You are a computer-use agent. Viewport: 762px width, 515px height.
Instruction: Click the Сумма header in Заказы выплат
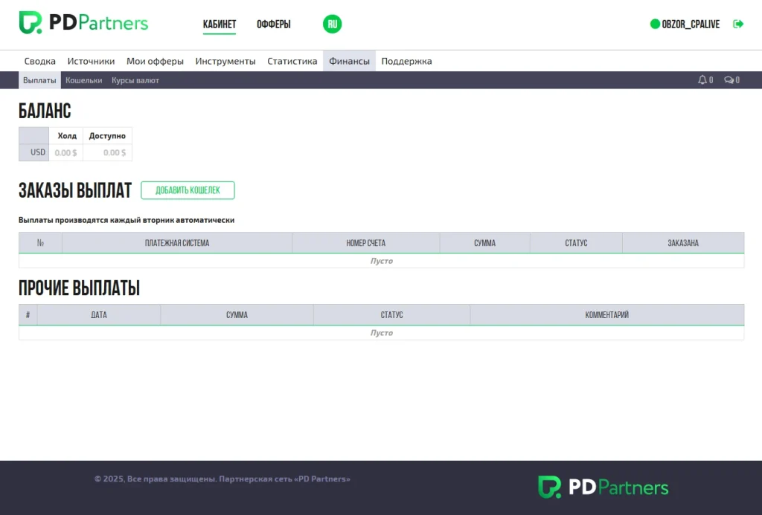[x=485, y=243]
